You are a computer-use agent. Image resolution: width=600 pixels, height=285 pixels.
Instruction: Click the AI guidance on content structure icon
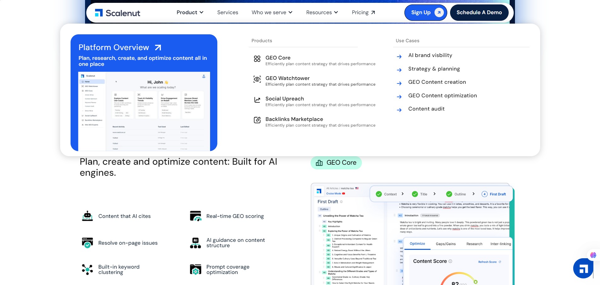[x=196, y=243]
